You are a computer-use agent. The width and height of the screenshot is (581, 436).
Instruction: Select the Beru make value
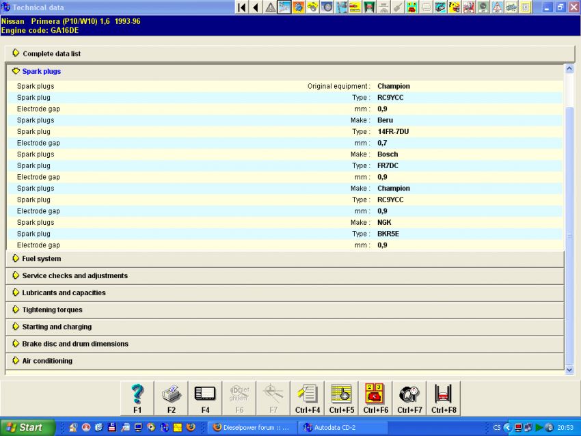pyautogui.click(x=385, y=120)
